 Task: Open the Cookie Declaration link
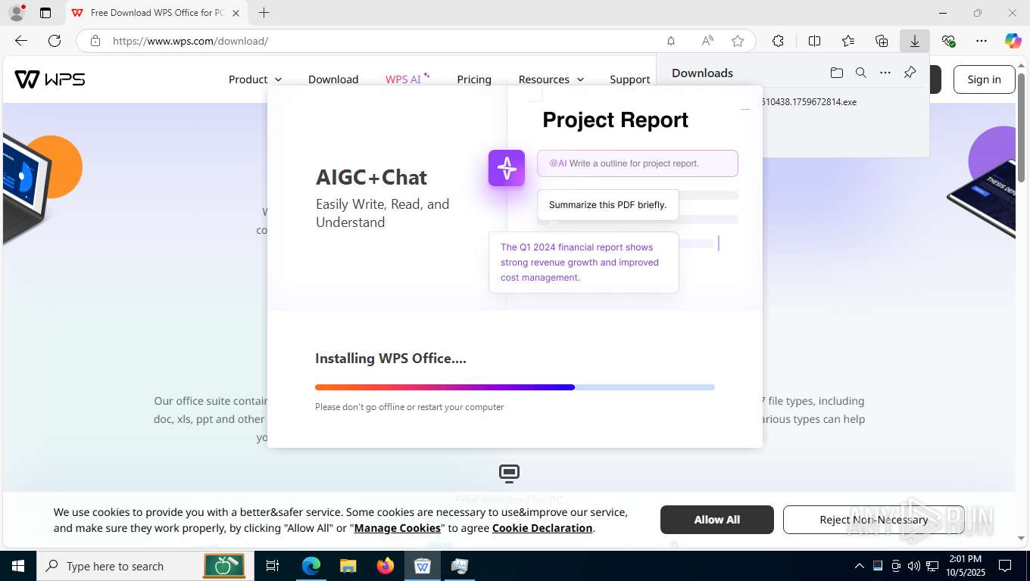pyautogui.click(x=542, y=528)
